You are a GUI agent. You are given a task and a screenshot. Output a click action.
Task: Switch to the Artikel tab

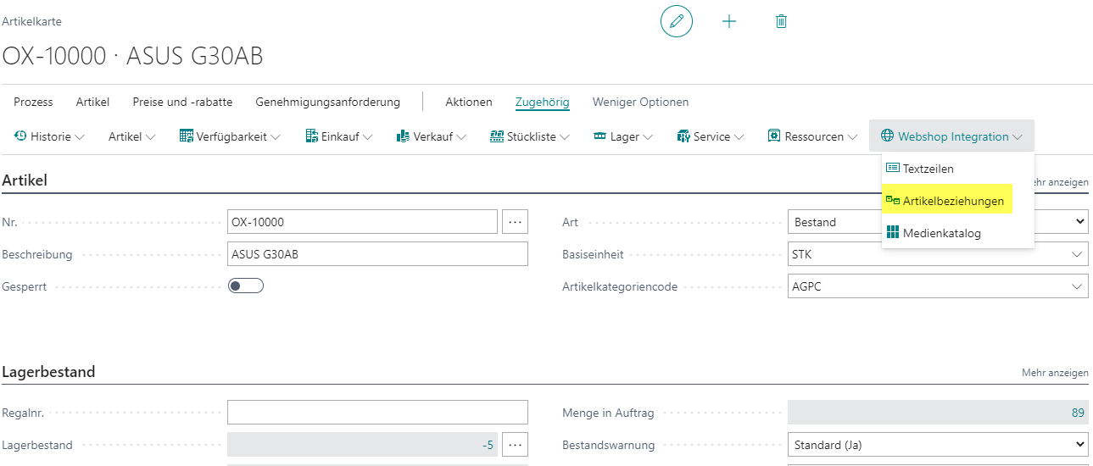click(92, 102)
